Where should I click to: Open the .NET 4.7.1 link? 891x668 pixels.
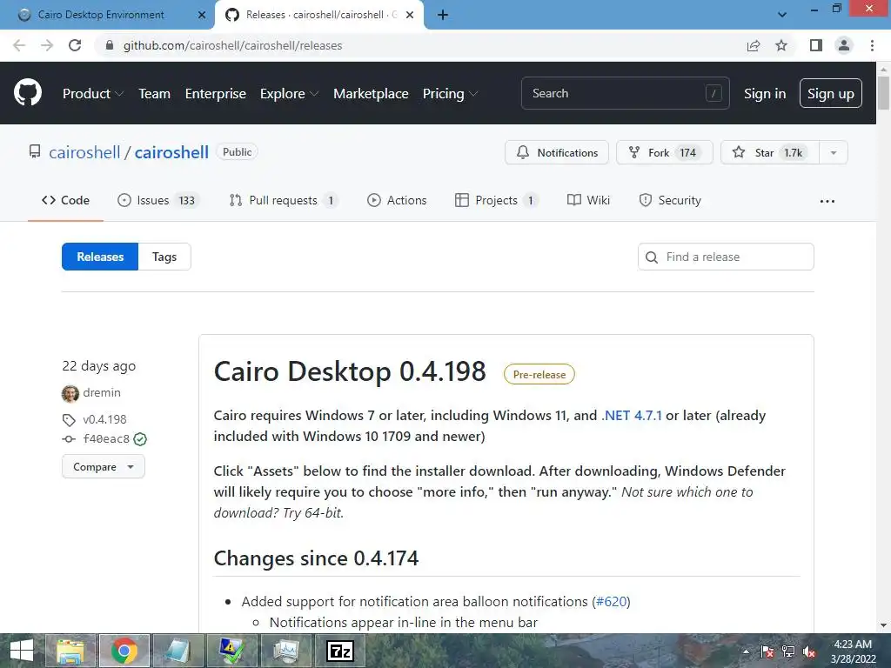pos(632,416)
